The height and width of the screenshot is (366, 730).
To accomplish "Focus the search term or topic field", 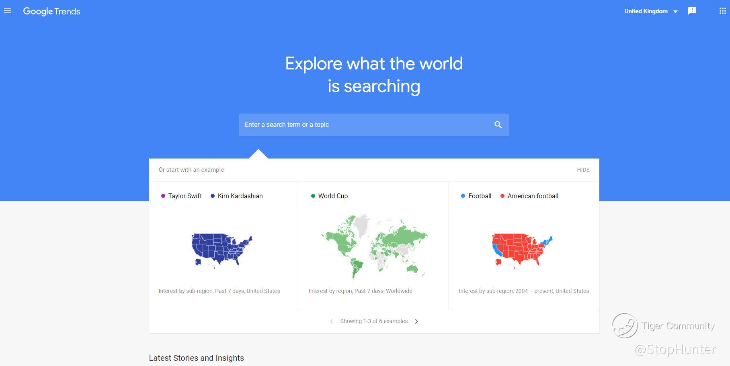I will click(374, 125).
